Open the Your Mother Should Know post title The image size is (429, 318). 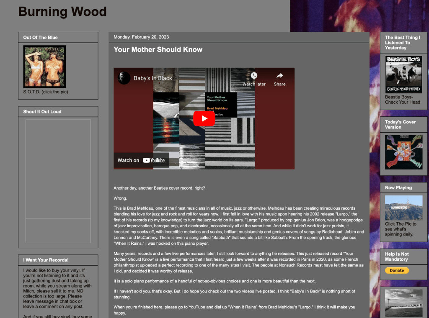(x=158, y=49)
